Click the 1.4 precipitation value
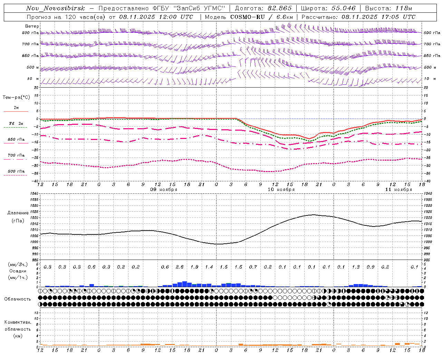This screenshot has width=442, height=353. click(x=209, y=267)
